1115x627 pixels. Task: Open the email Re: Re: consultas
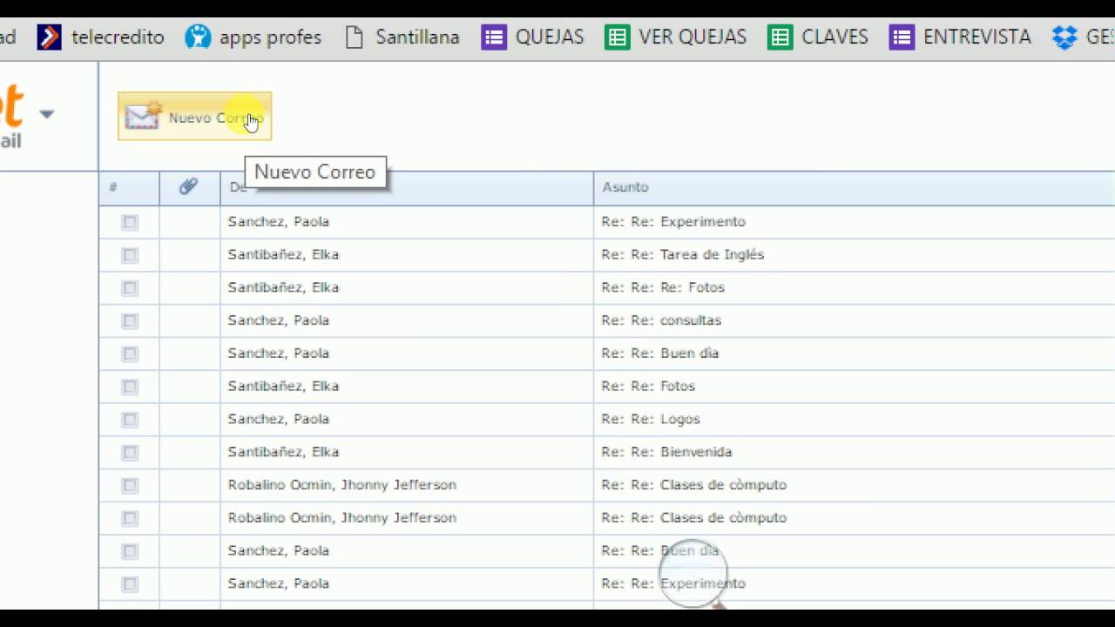click(661, 320)
